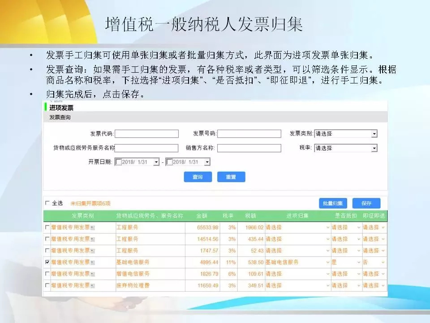Check the row with amount 65533.98
The width and height of the screenshot is (430, 323).
(47, 227)
